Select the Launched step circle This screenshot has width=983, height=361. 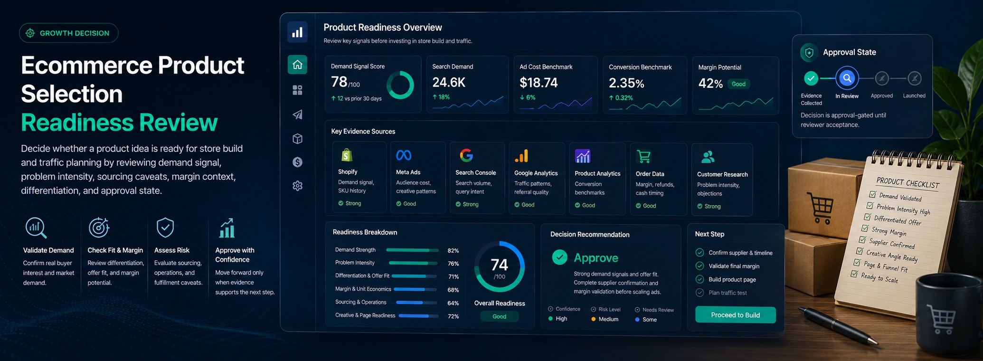915,78
